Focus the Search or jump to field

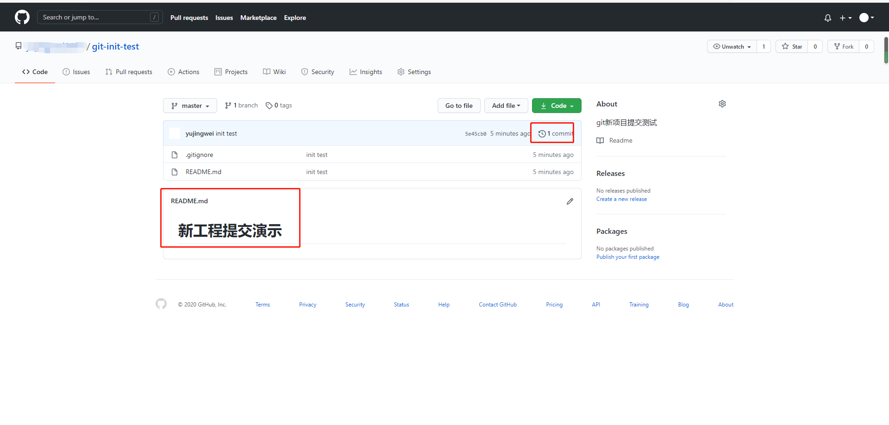coord(100,17)
